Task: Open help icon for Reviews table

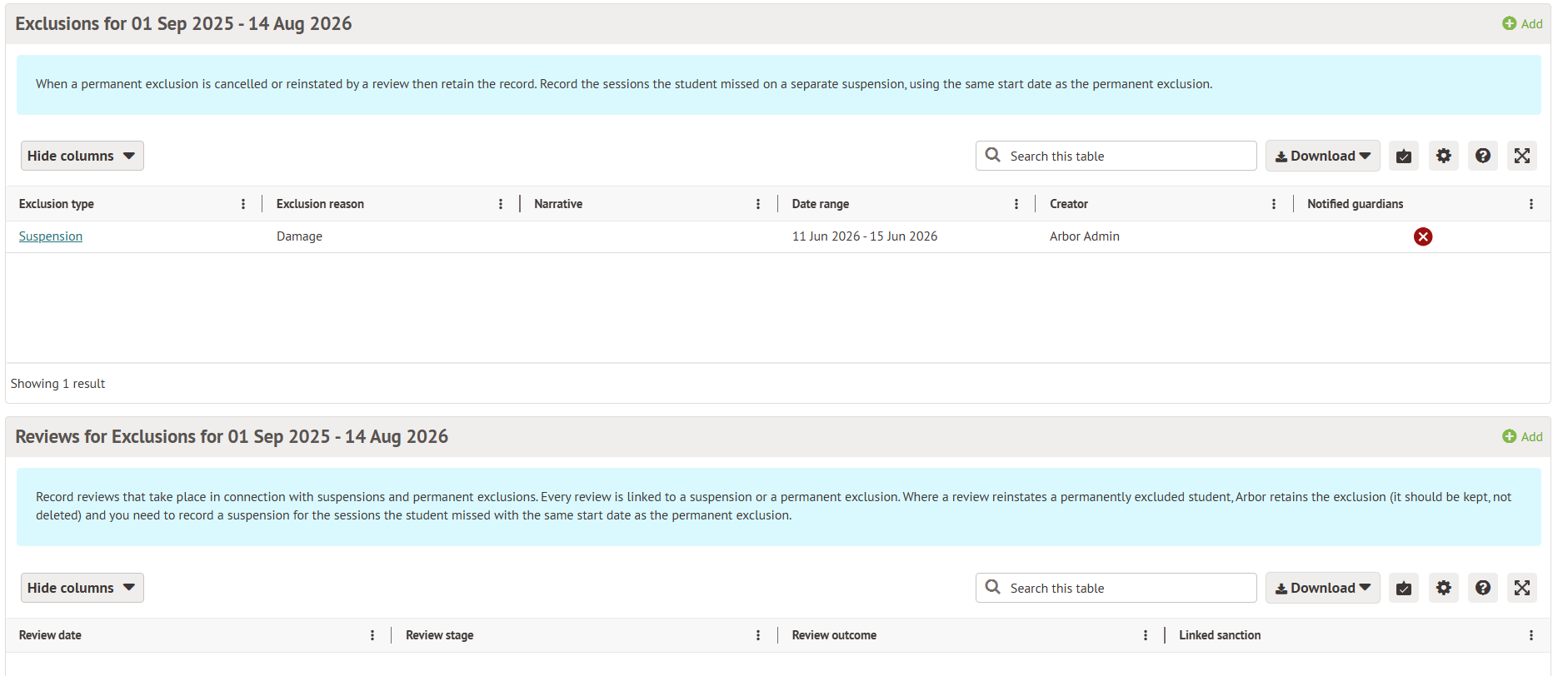Action: (x=1483, y=588)
